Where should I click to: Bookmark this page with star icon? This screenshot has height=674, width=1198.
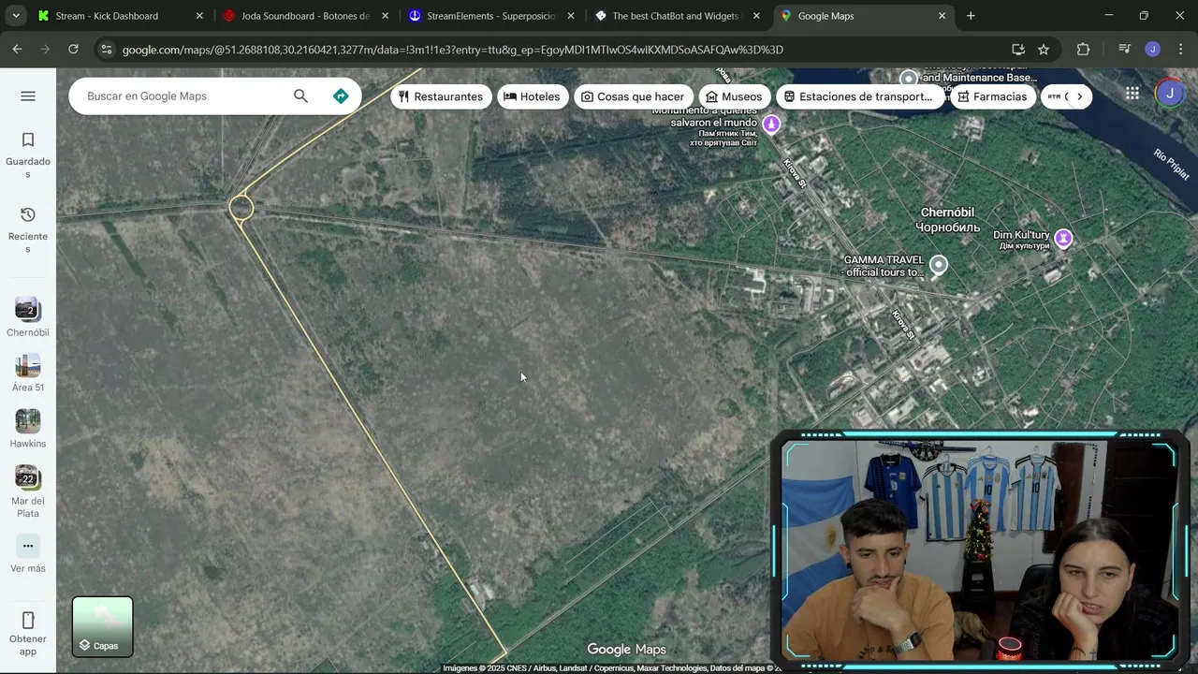pyautogui.click(x=1044, y=50)
